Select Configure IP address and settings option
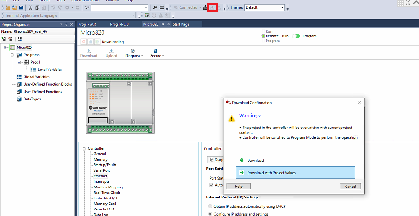The image size is (419, 216). click(x=211, y=214)
